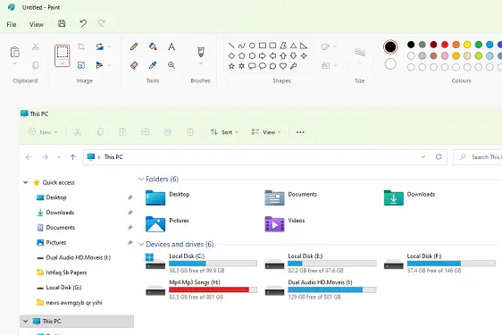502x335 pixels.
Task: Open the Magnifier tool
Action: (x=172, y=65)
